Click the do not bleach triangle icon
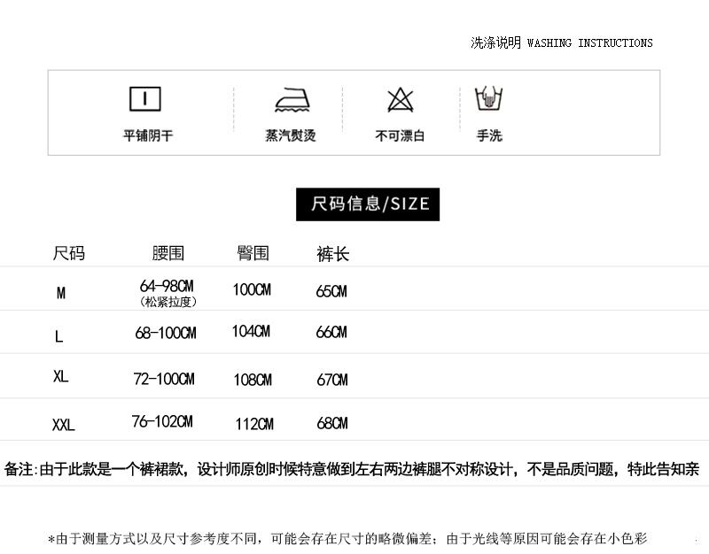 pos(401,100)
